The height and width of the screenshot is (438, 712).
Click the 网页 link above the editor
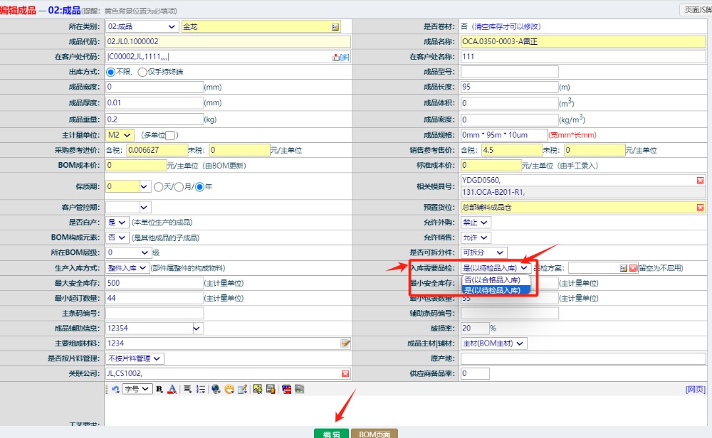coord(695,389)
